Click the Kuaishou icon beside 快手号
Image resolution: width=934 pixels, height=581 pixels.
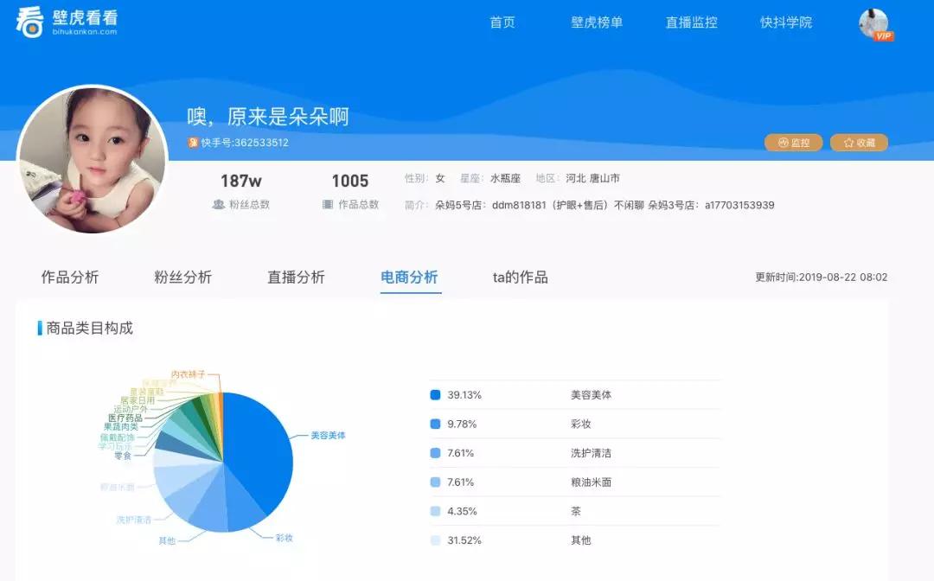(193, 143)
